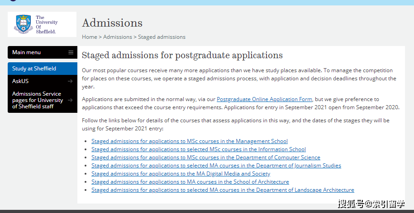Click the Admissions page heading
Viewport: 414px width, 213px height.
click(x=112, y=23)
